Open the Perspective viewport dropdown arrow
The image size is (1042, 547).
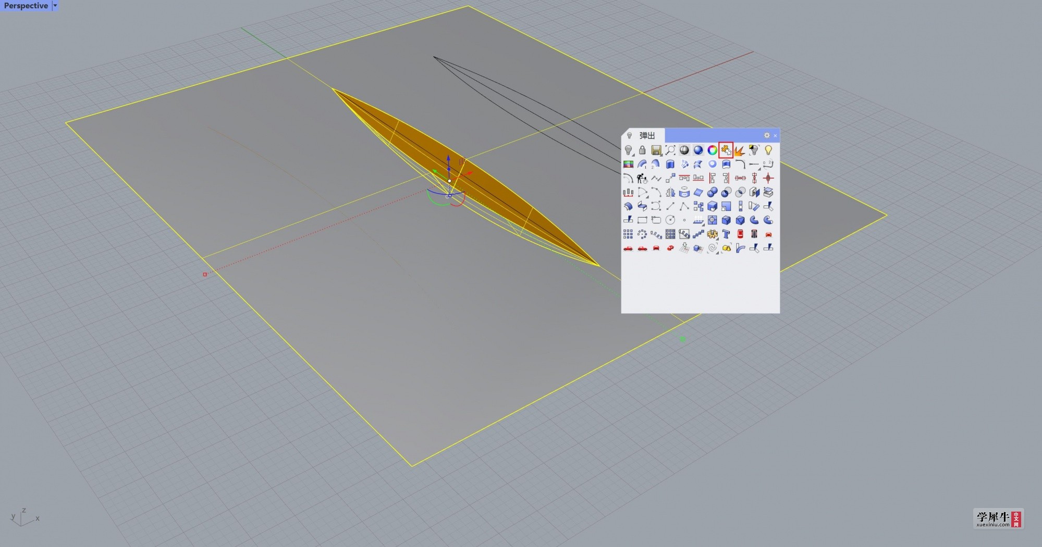(55, 6)
